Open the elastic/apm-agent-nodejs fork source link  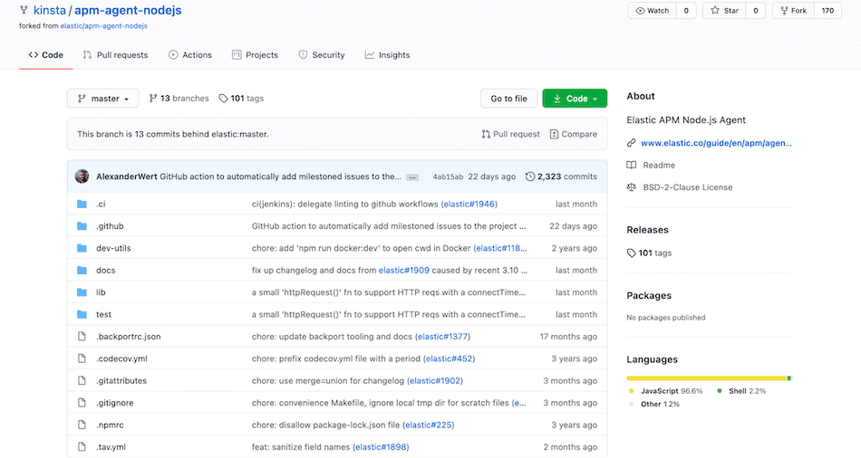(103, 26)
